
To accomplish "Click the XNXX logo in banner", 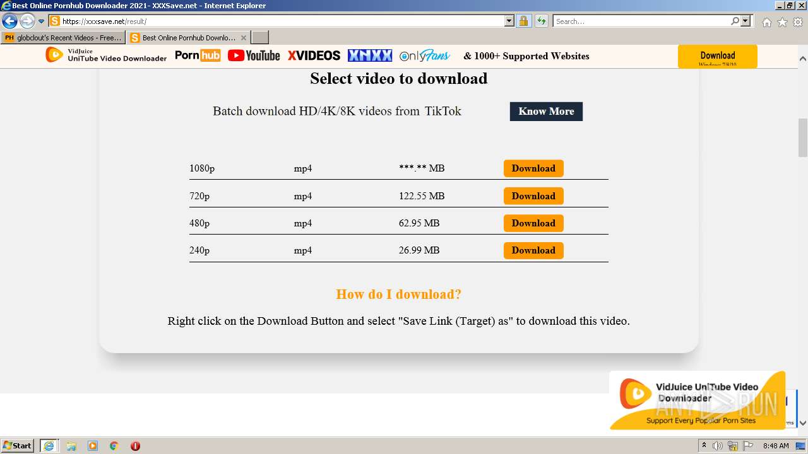I will point(370,55).
